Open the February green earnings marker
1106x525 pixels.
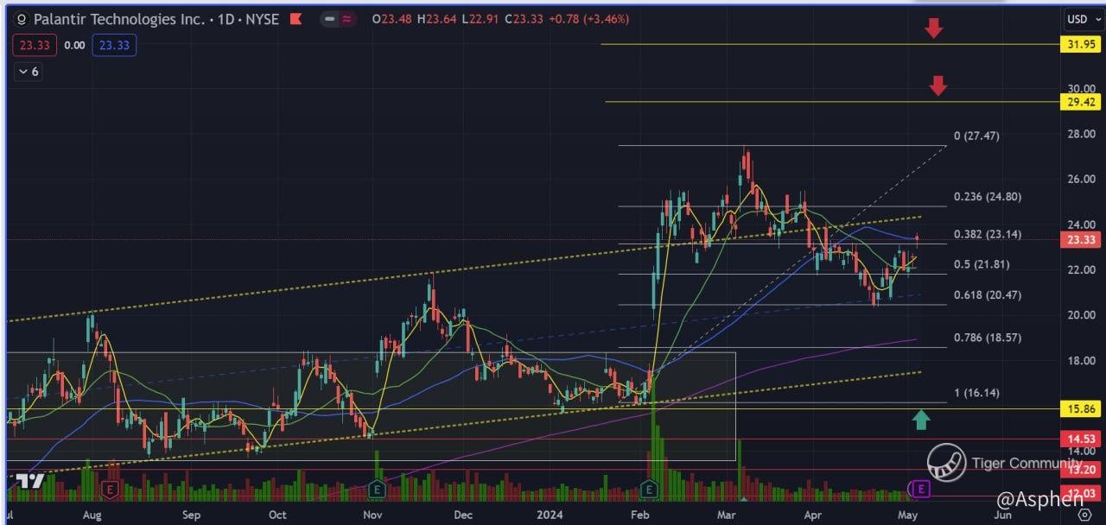point(649,490)
